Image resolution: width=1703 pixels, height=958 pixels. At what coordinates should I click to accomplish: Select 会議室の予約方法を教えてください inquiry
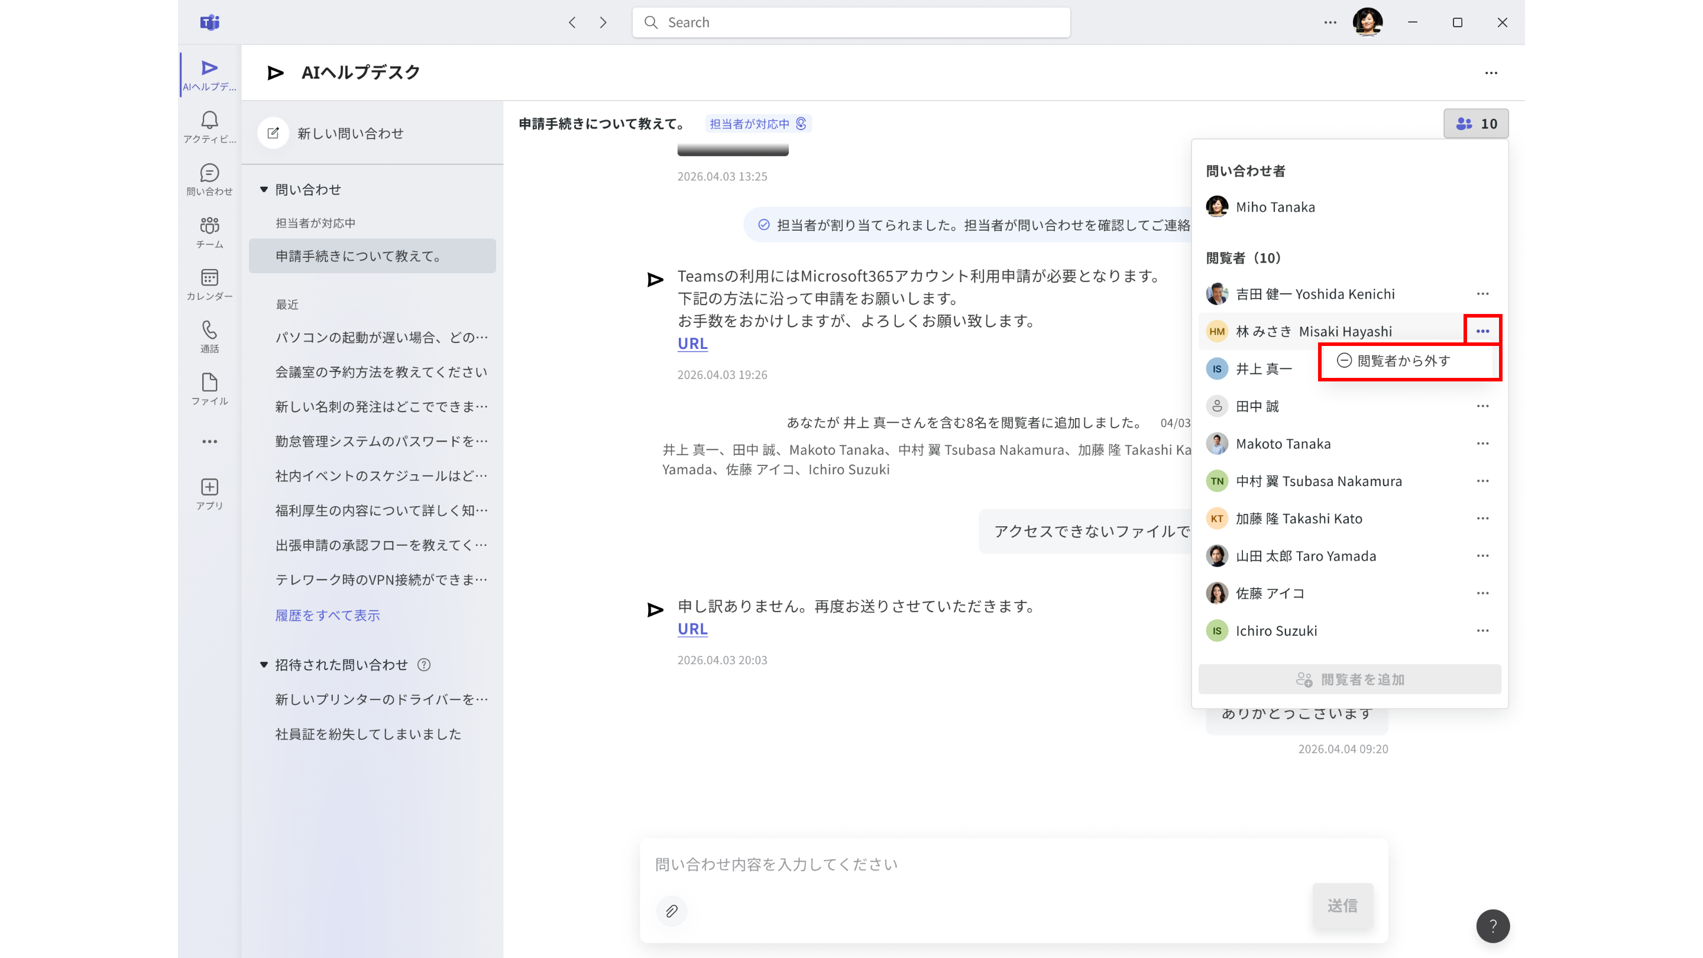(x=381, y=372)
